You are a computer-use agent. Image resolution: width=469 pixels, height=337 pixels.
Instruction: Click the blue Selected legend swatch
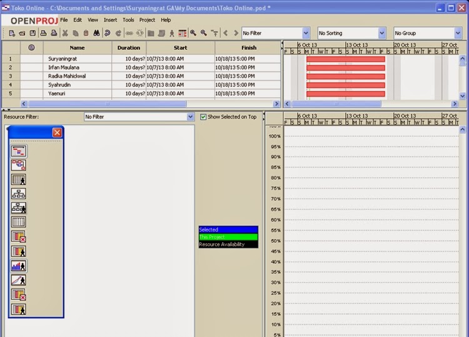point(228,230)
